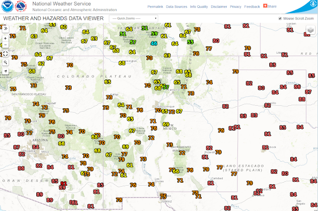This screenshot has height=211, width=318.
Task: Click the full extent map button
Action: click(5, 54)
